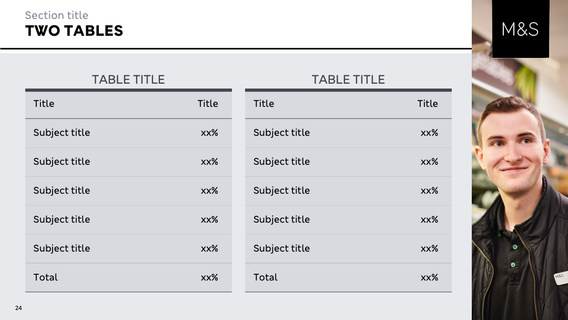This screenshot has width=568, height=320.
Task: Click the Total cell in right table
Action: (x=265, y=277)
